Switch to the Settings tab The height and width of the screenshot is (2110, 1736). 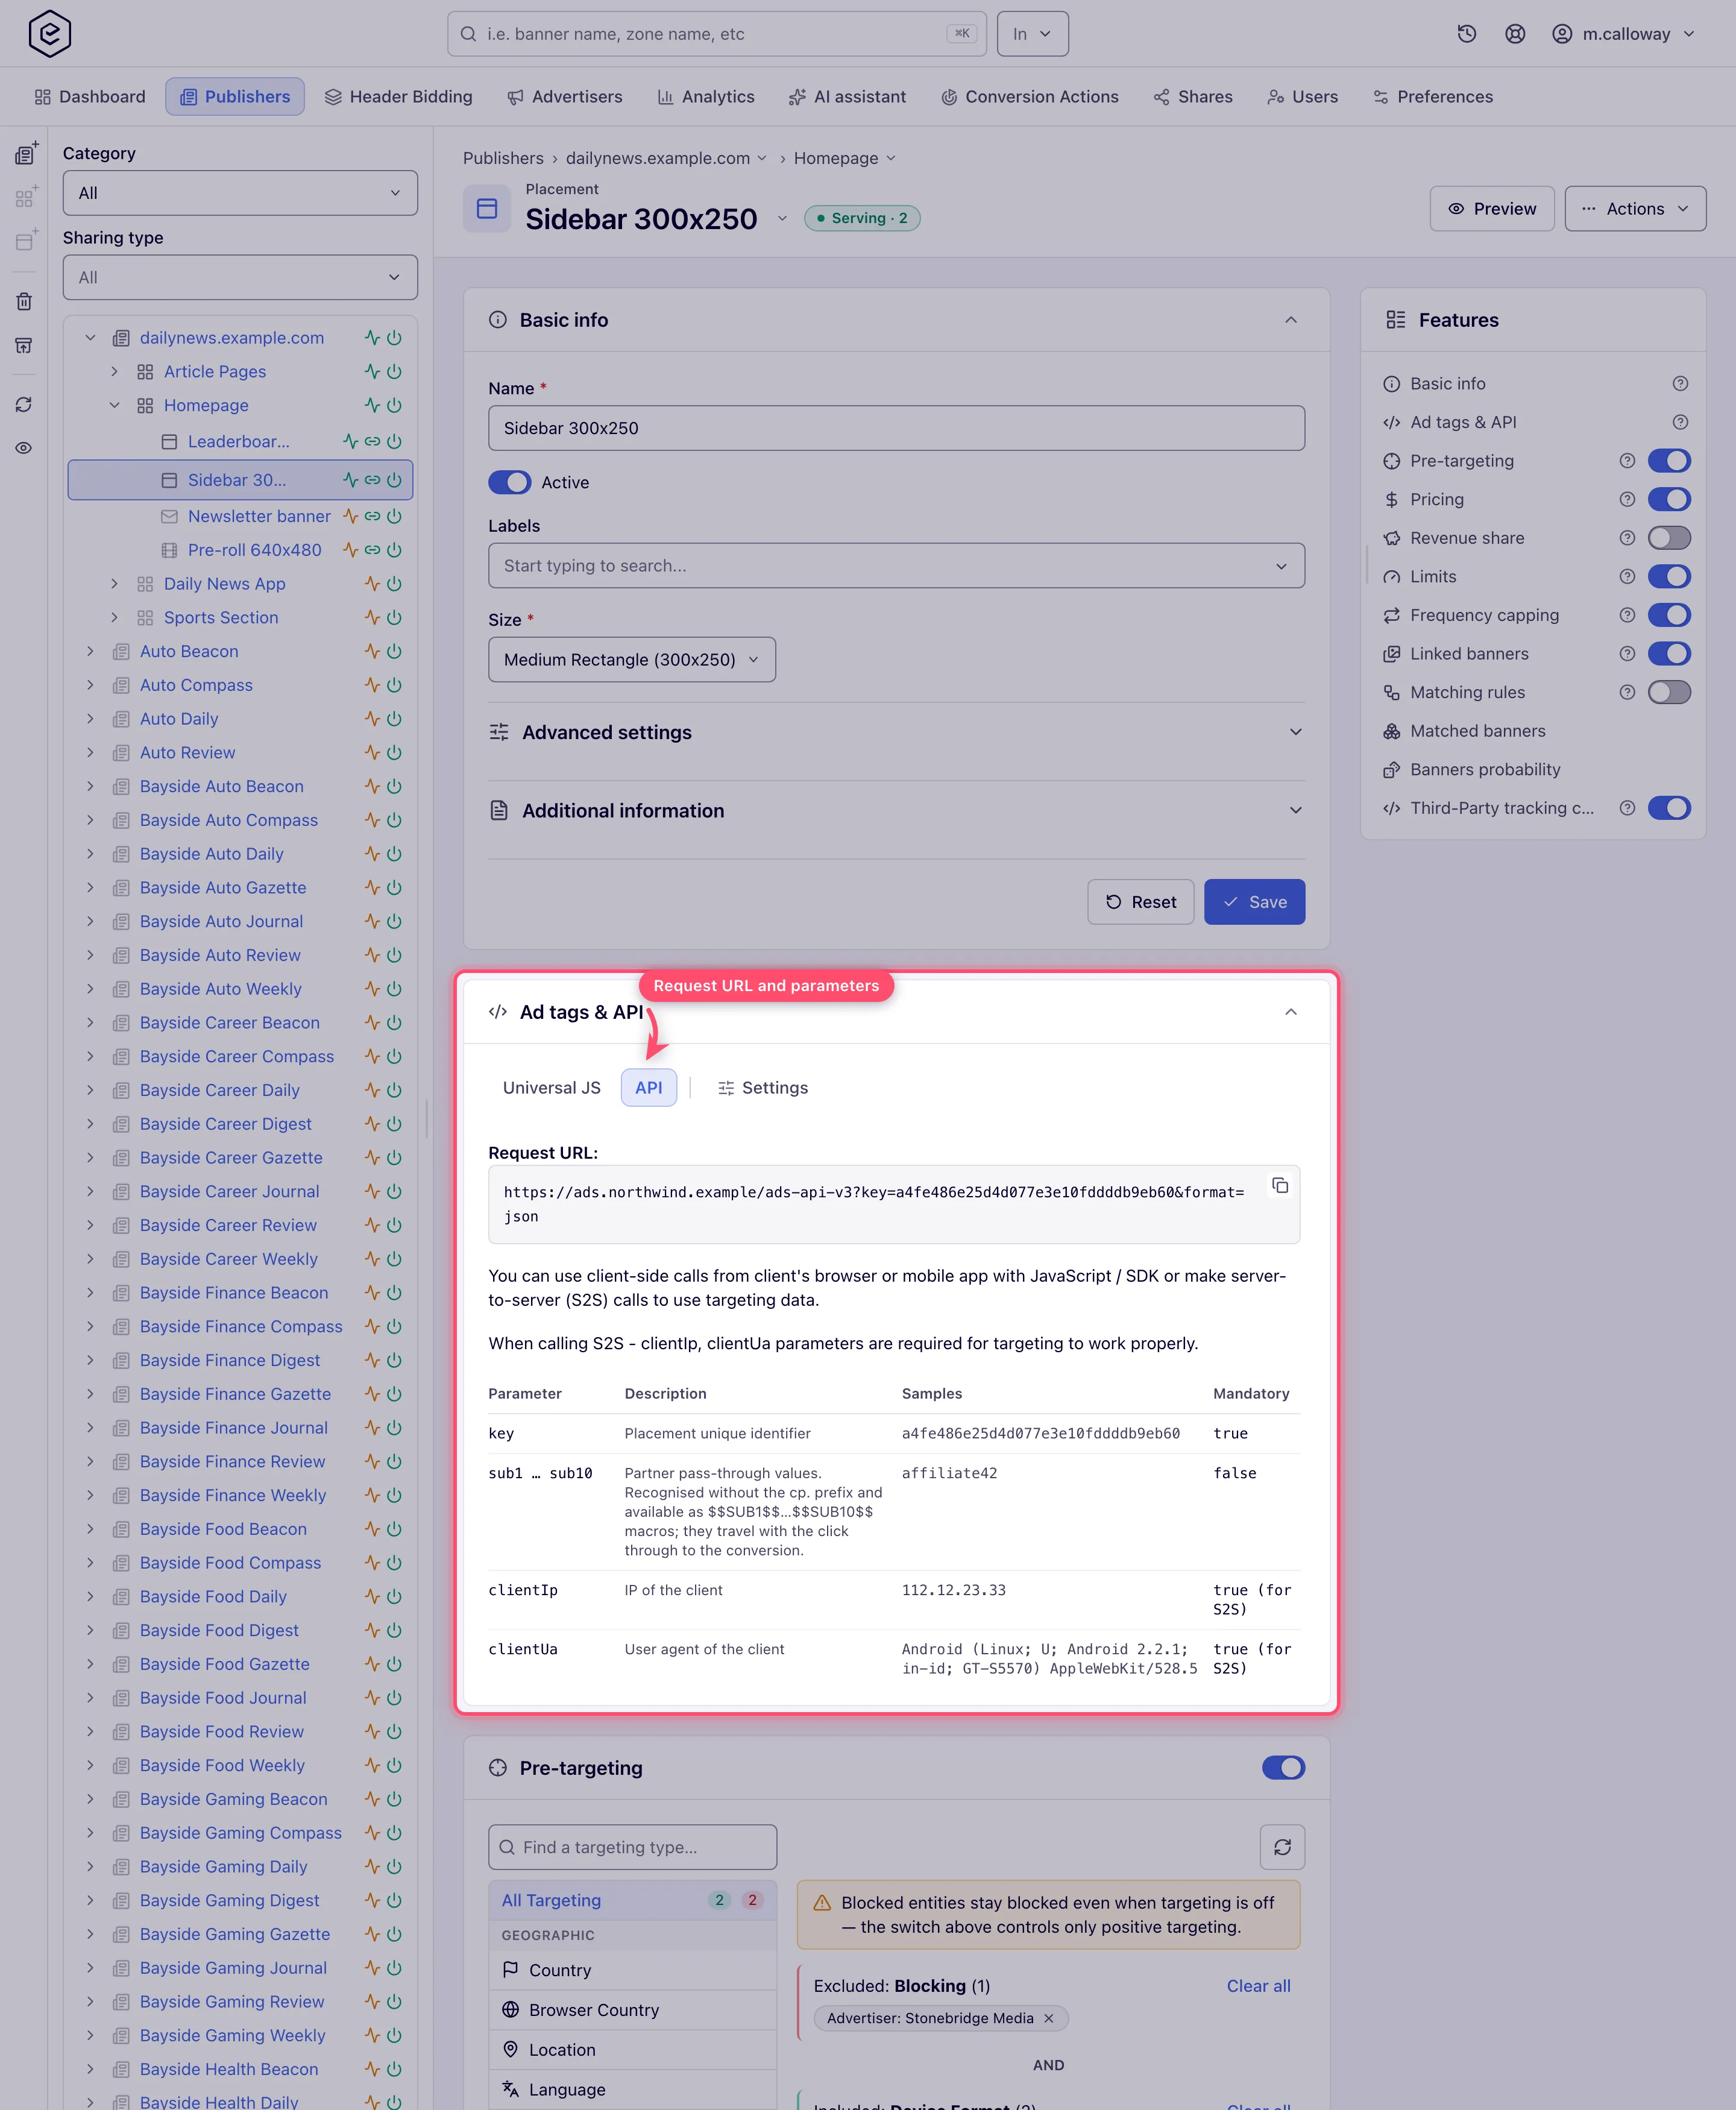762,1087
